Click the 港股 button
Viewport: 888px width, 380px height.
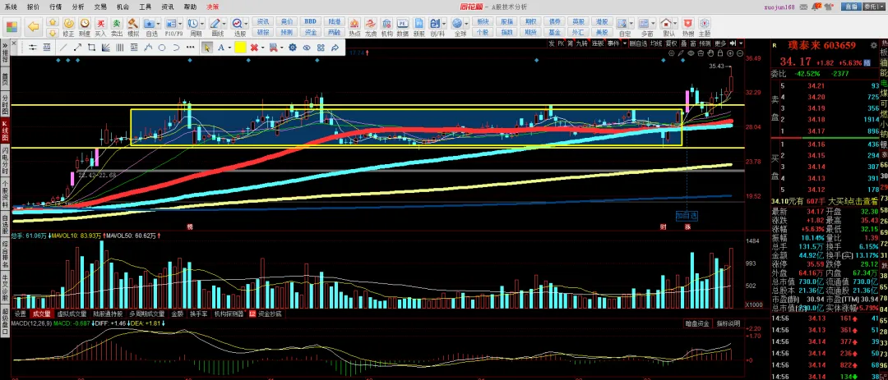coord(601,21)
